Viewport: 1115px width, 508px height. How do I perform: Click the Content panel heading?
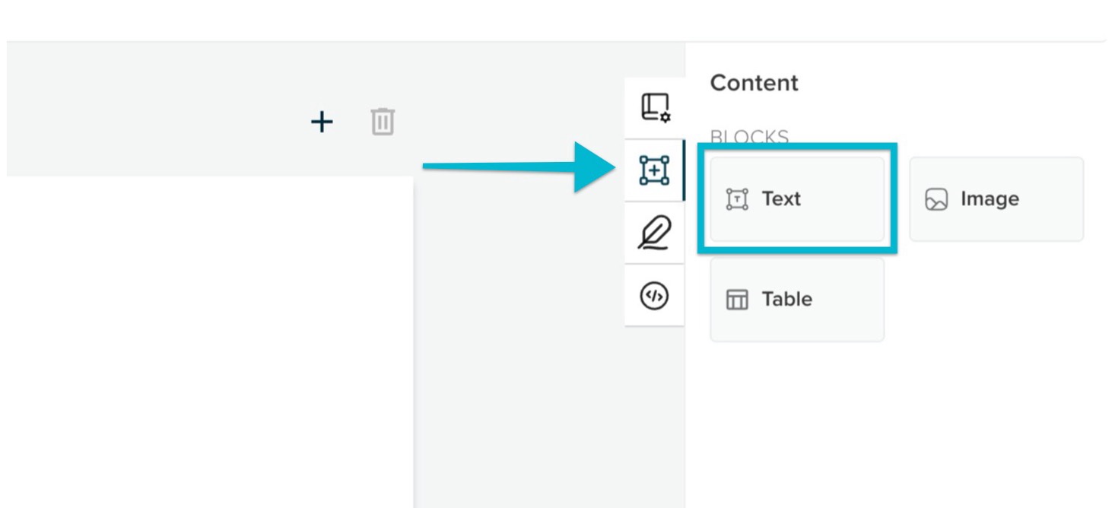754,83
